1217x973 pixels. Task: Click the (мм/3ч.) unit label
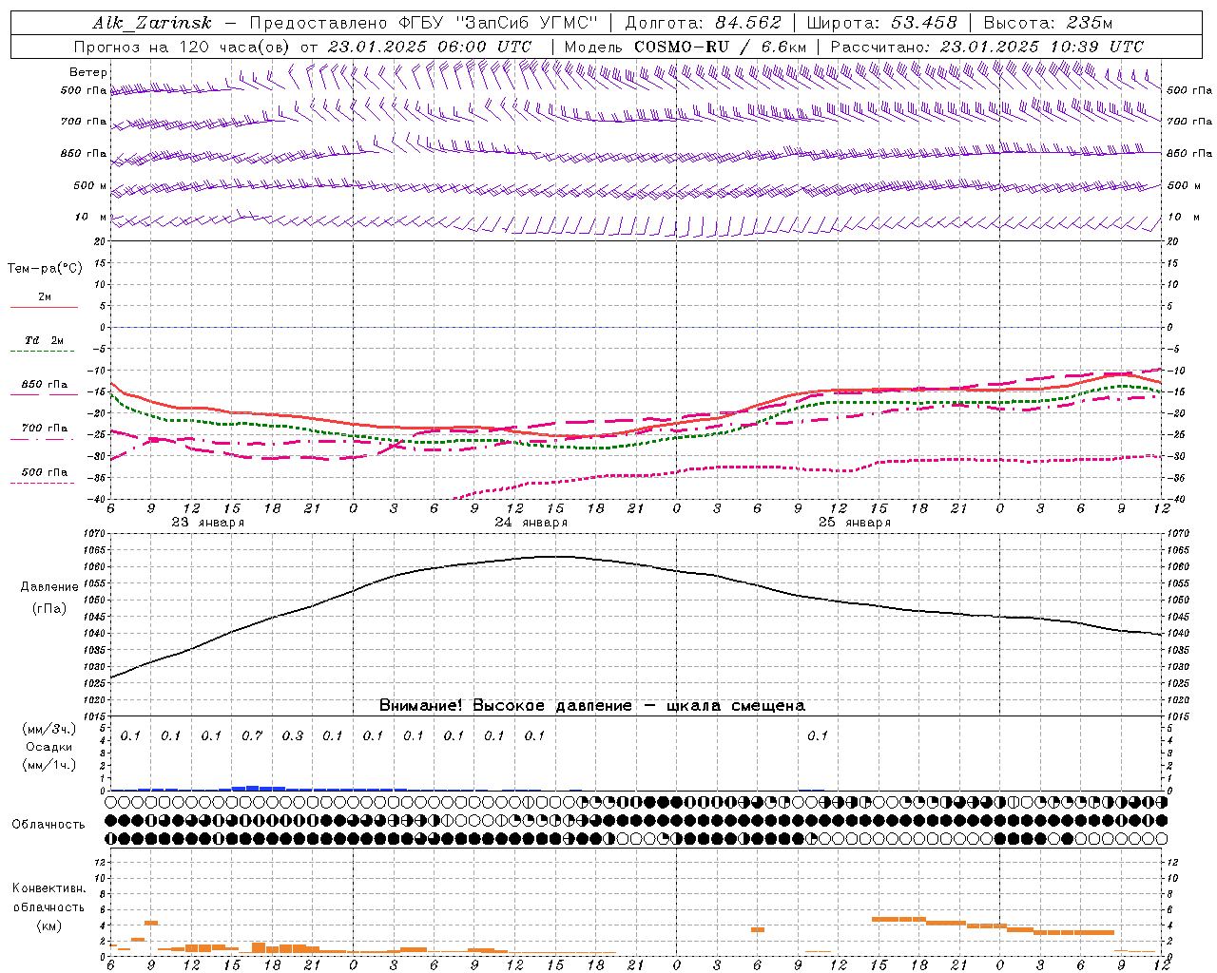point(49,729)
